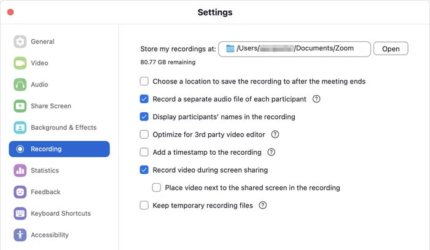Click the General gear icon in sidebar

click(20, 42)
